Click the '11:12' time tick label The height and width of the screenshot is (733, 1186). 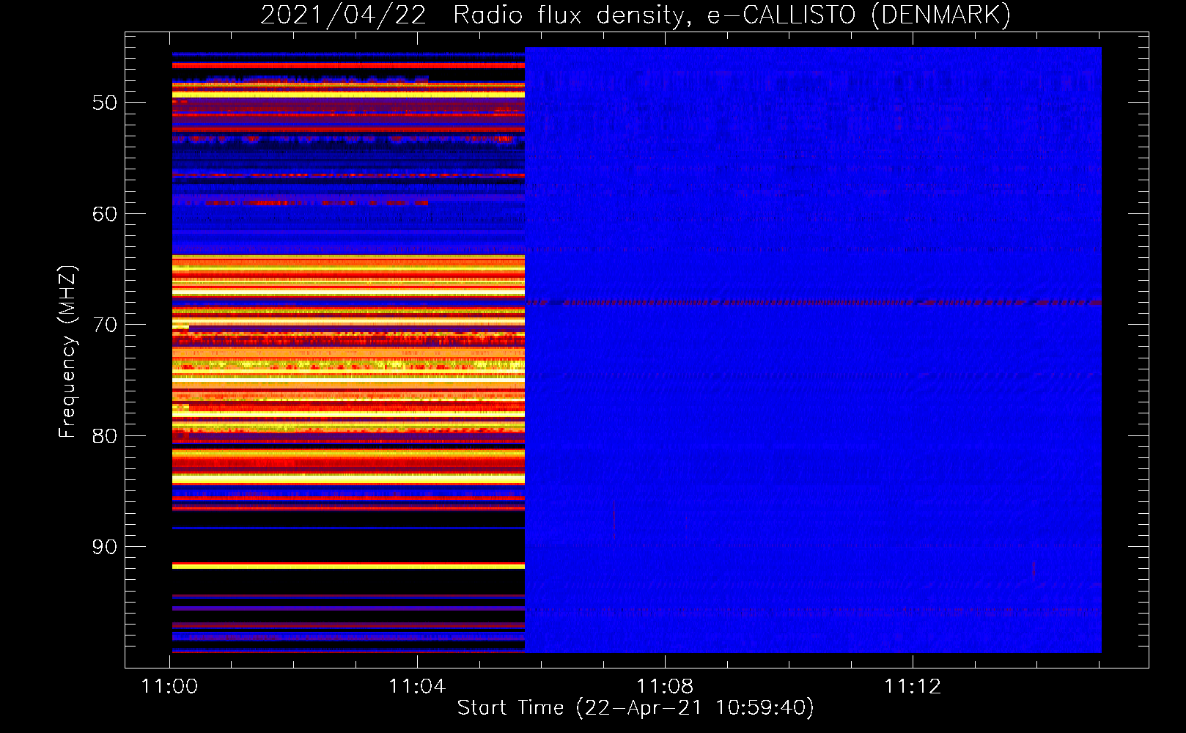pyautogui.click(x=913, y=686)
